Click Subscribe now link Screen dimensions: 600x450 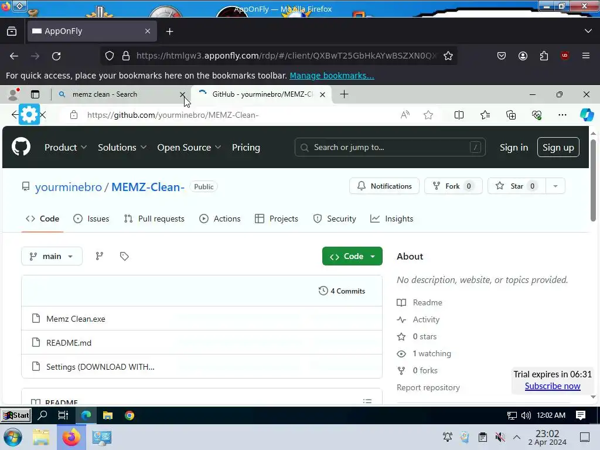click(x=553, y=386)
